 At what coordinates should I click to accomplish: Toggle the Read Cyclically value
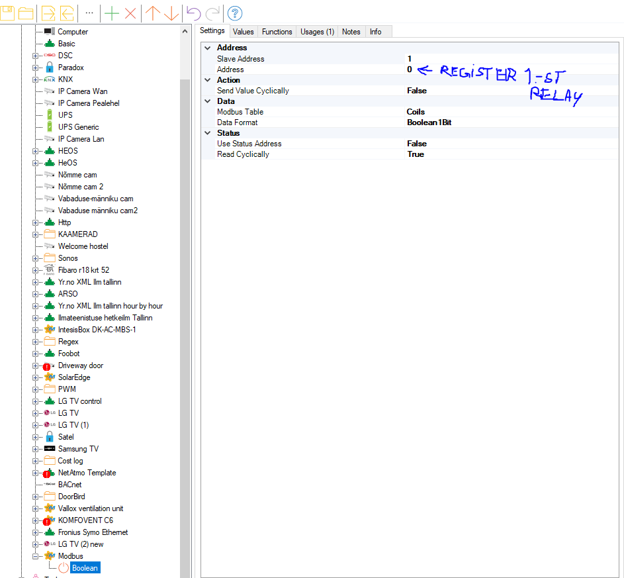(416, 154)
